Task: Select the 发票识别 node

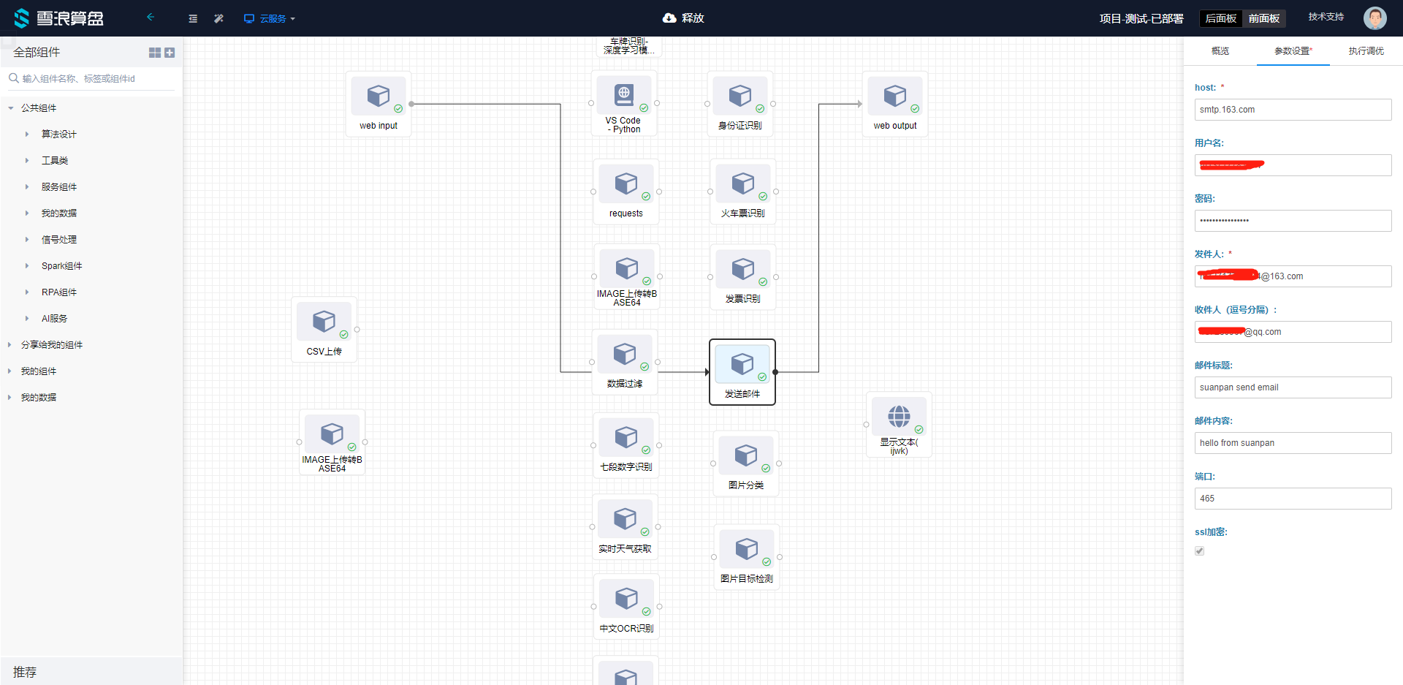Action: point(743,277)
